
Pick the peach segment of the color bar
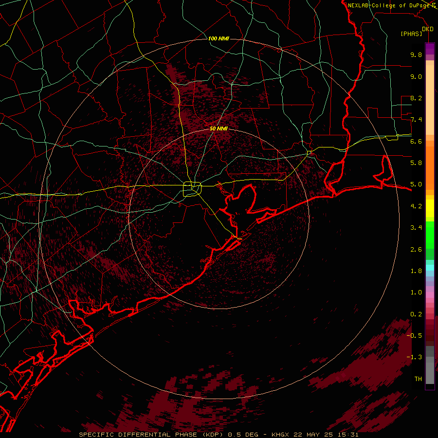coord(430,100)
